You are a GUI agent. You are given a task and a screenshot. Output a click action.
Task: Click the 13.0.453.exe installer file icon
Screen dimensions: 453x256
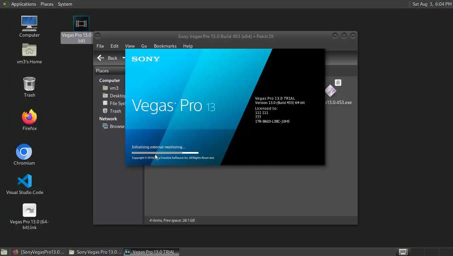330,90
